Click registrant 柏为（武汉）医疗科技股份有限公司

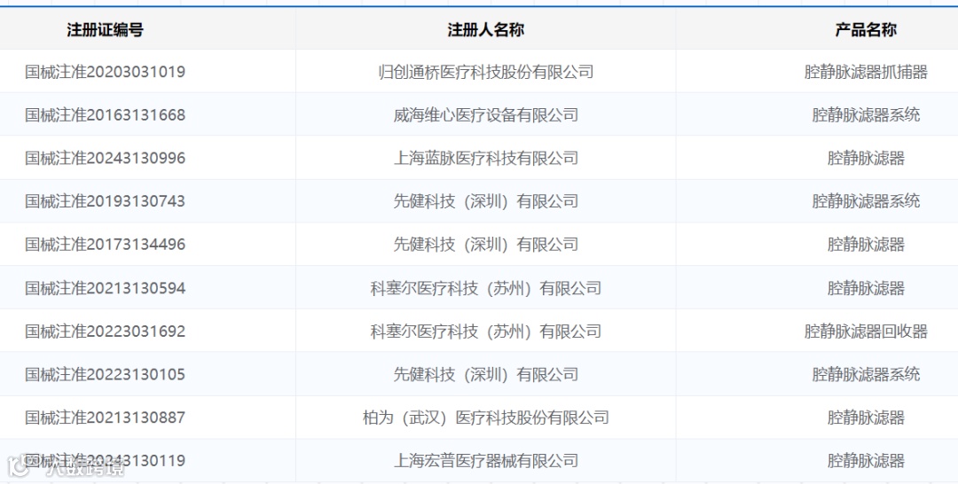coord(486,418)
